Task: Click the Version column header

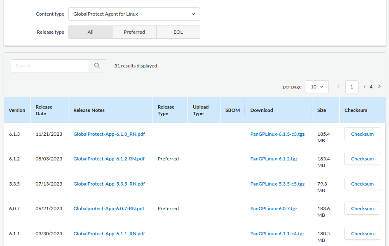Action: [x=17, y=110]
